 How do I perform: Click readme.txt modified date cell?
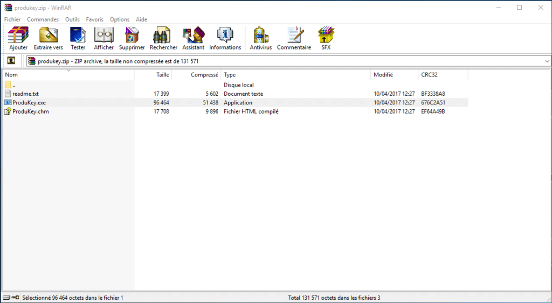(x=394, y=94)
